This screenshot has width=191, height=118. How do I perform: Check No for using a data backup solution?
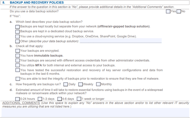(x=179, y=12)
